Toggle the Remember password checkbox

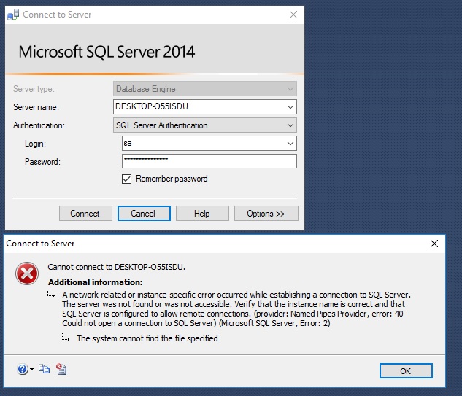coord(127,179)
